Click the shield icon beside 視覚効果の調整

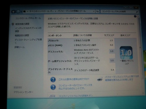point(13,24)
